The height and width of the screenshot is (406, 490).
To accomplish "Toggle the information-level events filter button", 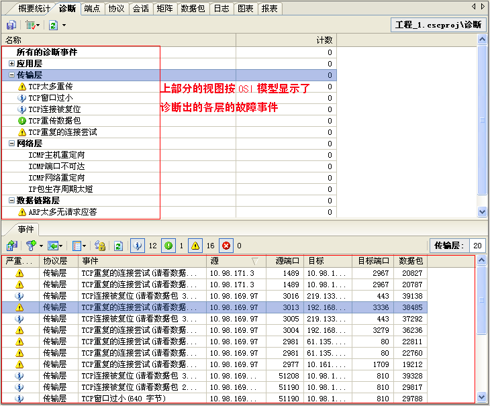I will [138, 246].
